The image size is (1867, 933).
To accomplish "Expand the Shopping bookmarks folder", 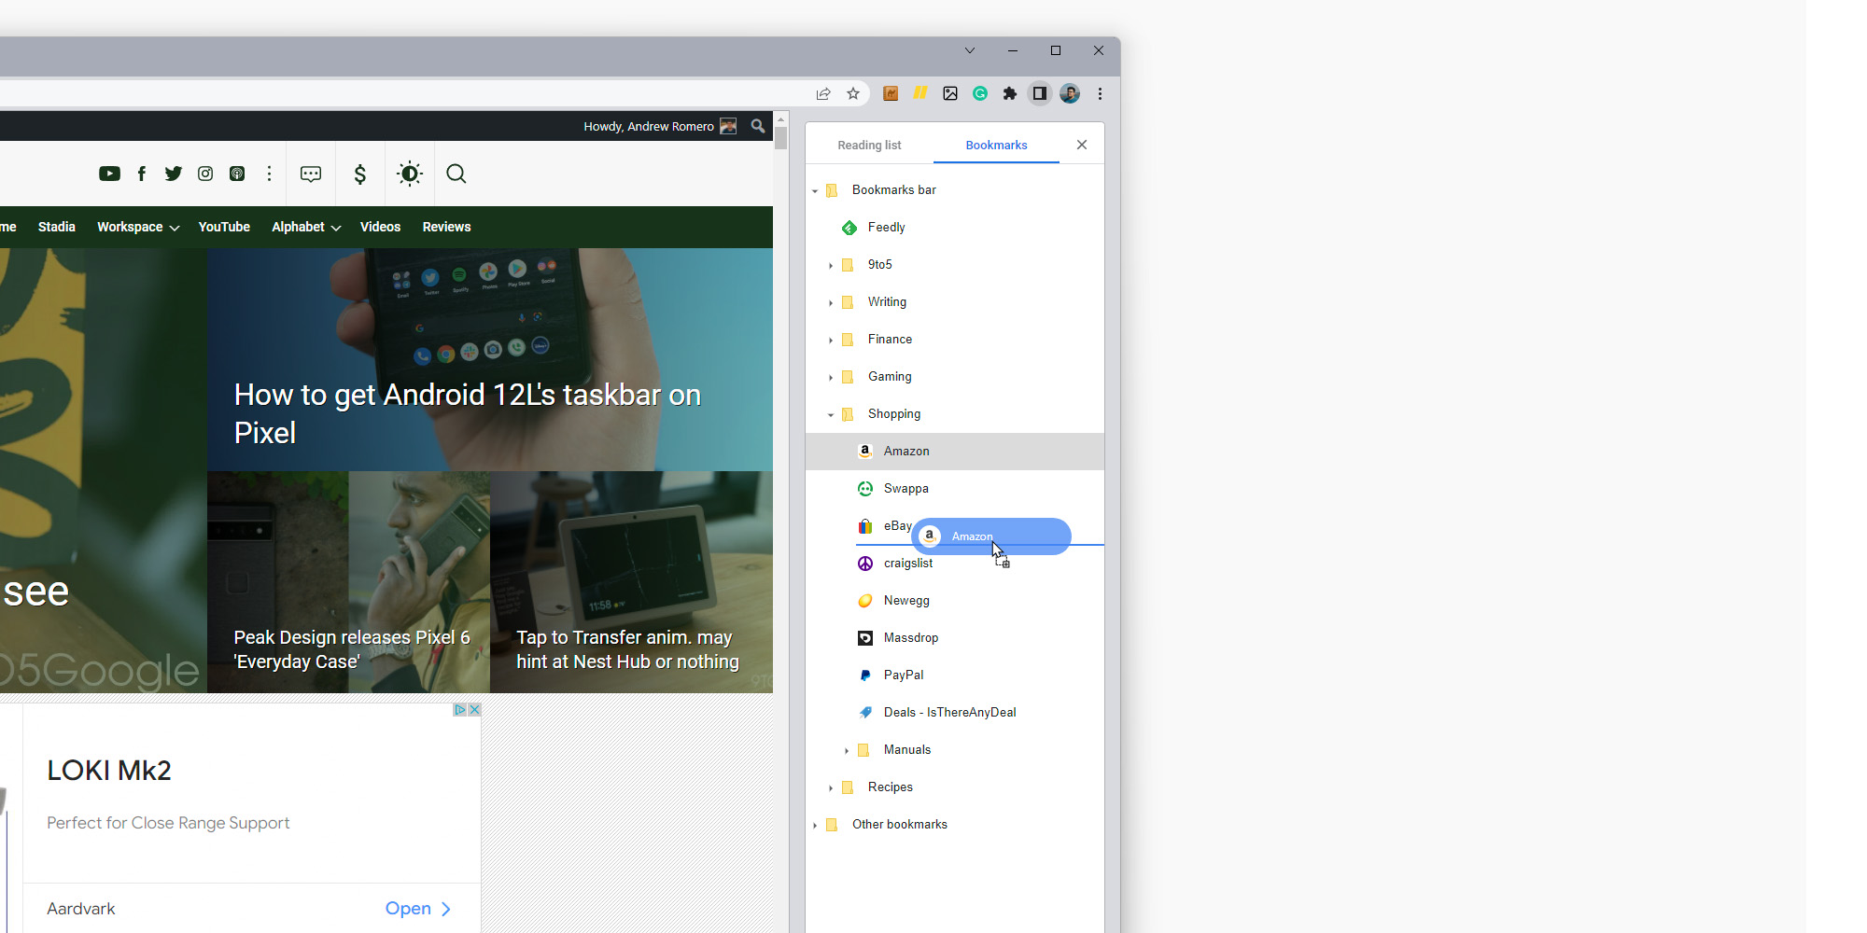I will coord(831,414).
